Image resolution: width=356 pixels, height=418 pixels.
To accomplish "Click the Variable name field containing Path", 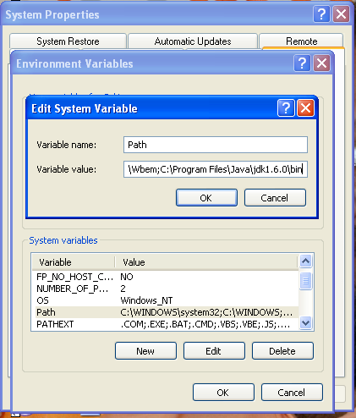I will [216, 145].
